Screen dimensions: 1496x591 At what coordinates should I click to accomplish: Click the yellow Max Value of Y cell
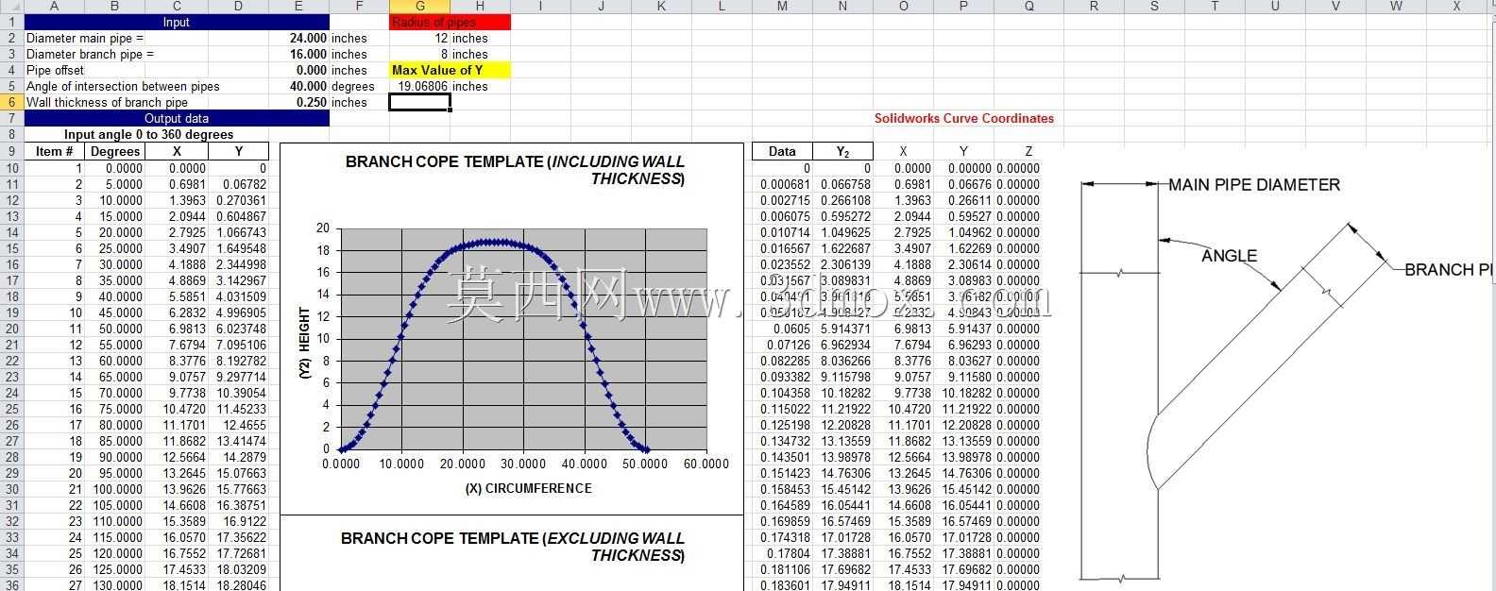coord(450,71)
